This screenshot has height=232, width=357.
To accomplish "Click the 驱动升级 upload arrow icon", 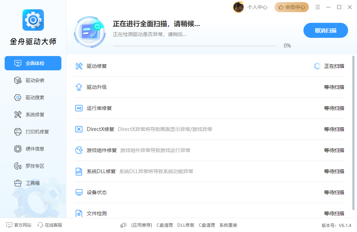I will coord(79,87).
